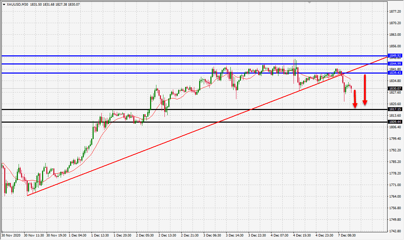Click the 2 Dec 05:30 time label
The image size is (404, 240).
pos(145,235)
